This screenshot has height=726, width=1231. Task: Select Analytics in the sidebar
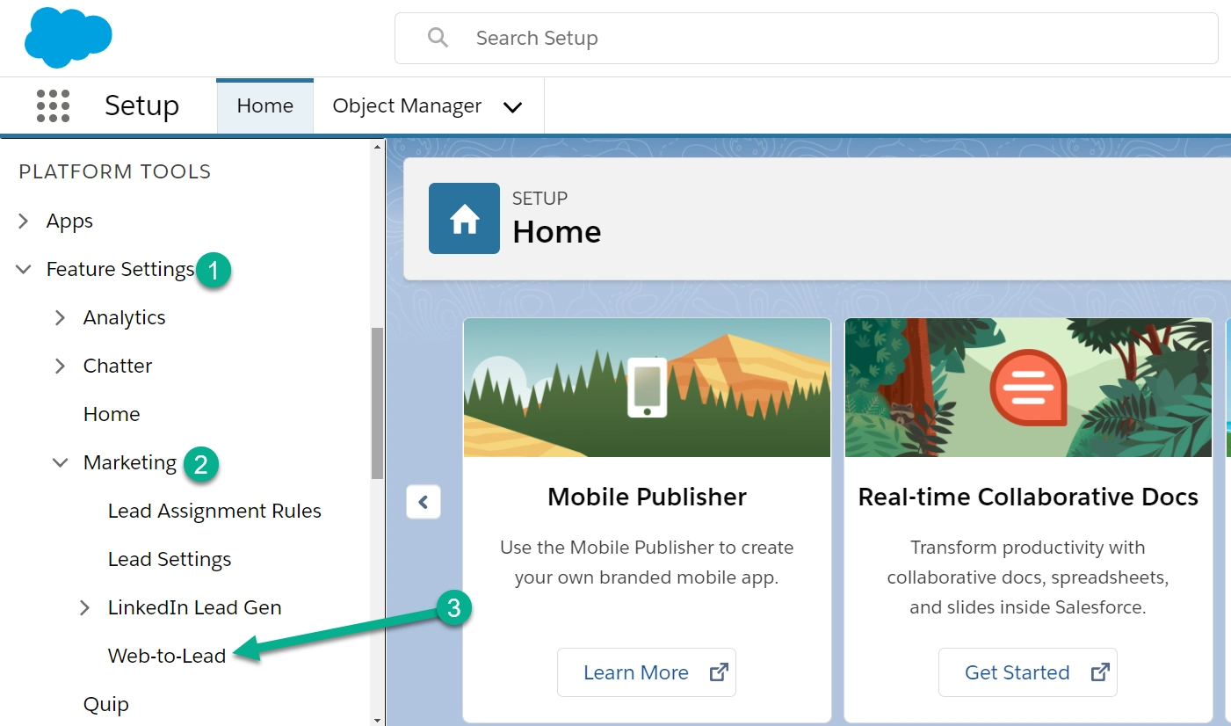124,317
